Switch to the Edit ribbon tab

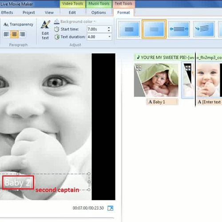pos(72,12)
